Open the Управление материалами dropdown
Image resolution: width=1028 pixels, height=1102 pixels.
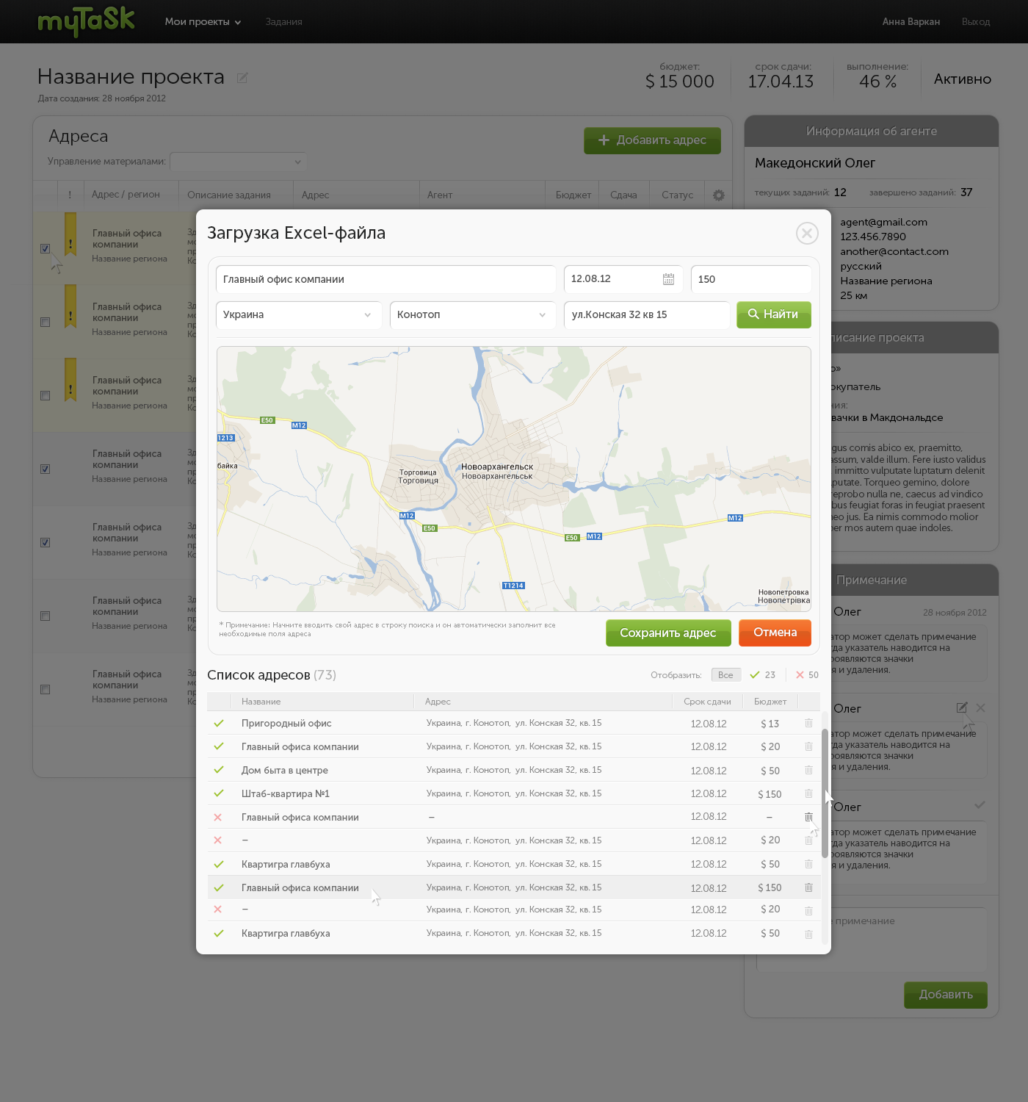point(238,162)
